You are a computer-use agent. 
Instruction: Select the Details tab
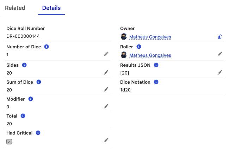coord(51,8)
